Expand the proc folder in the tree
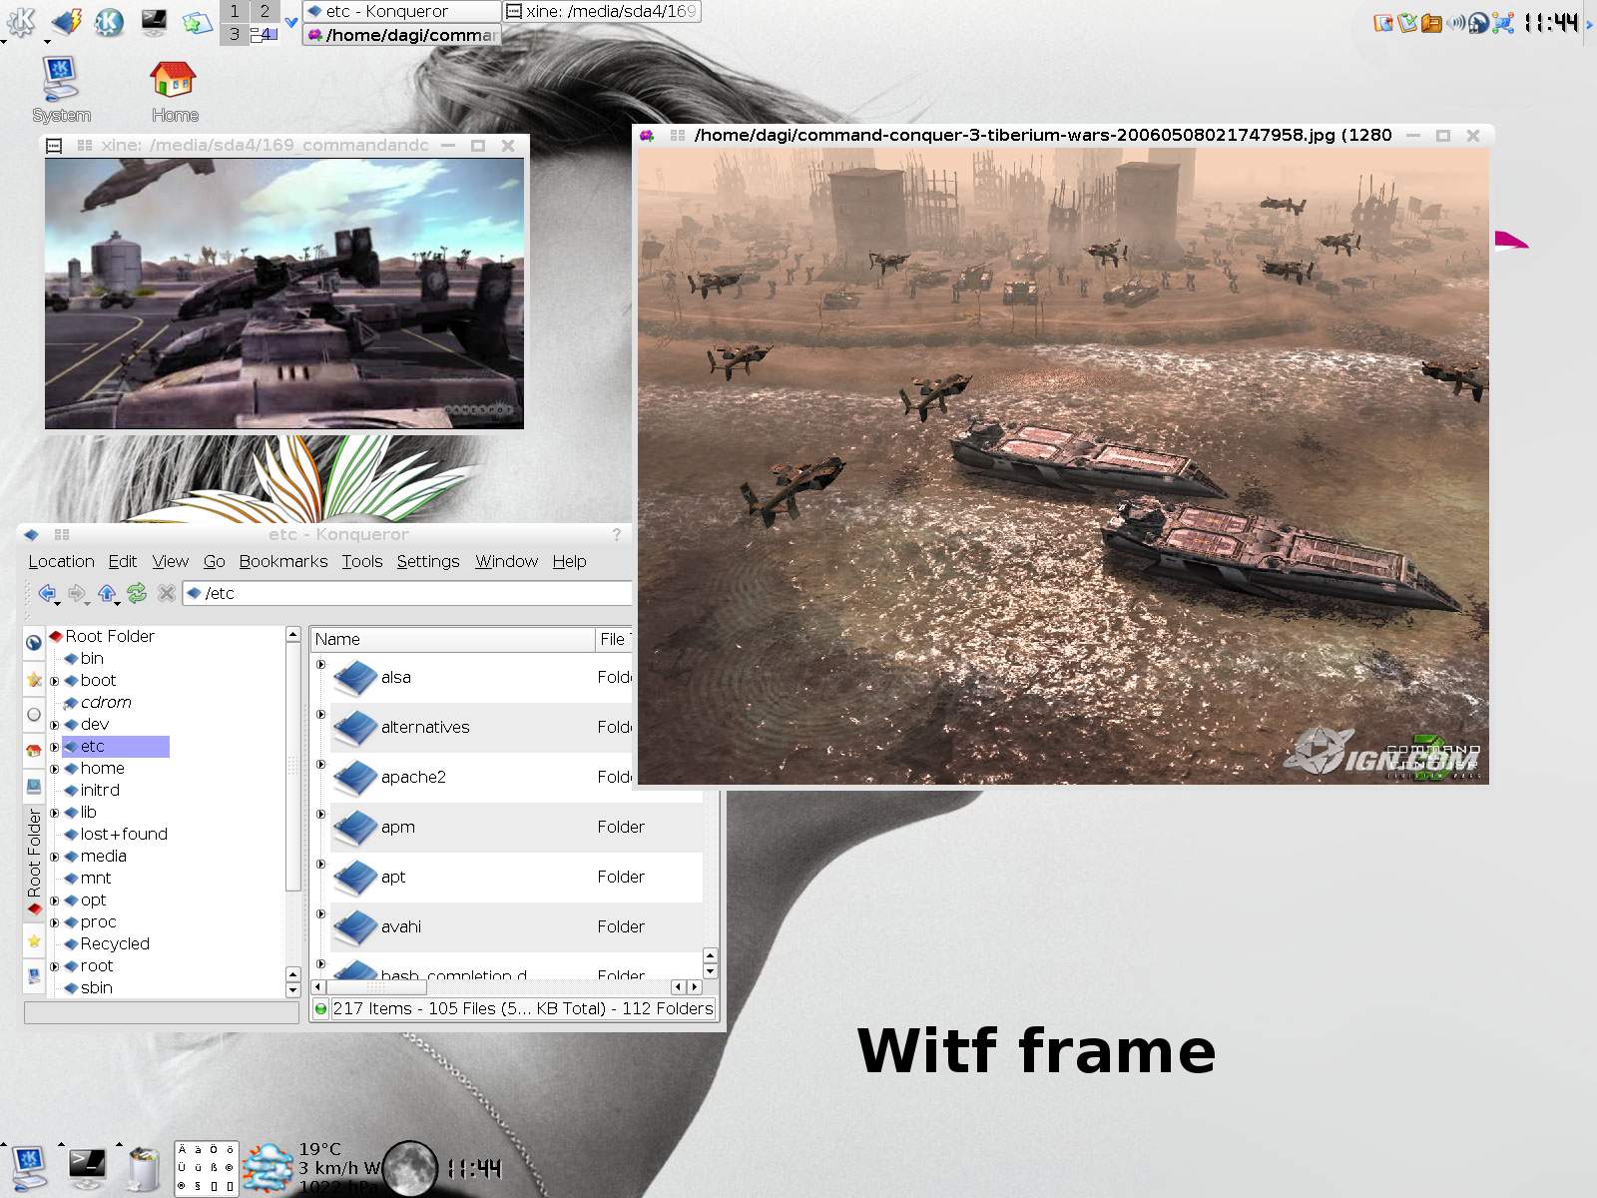 (55, 922)
